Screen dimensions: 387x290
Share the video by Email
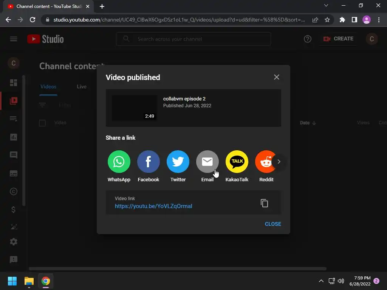207,162
